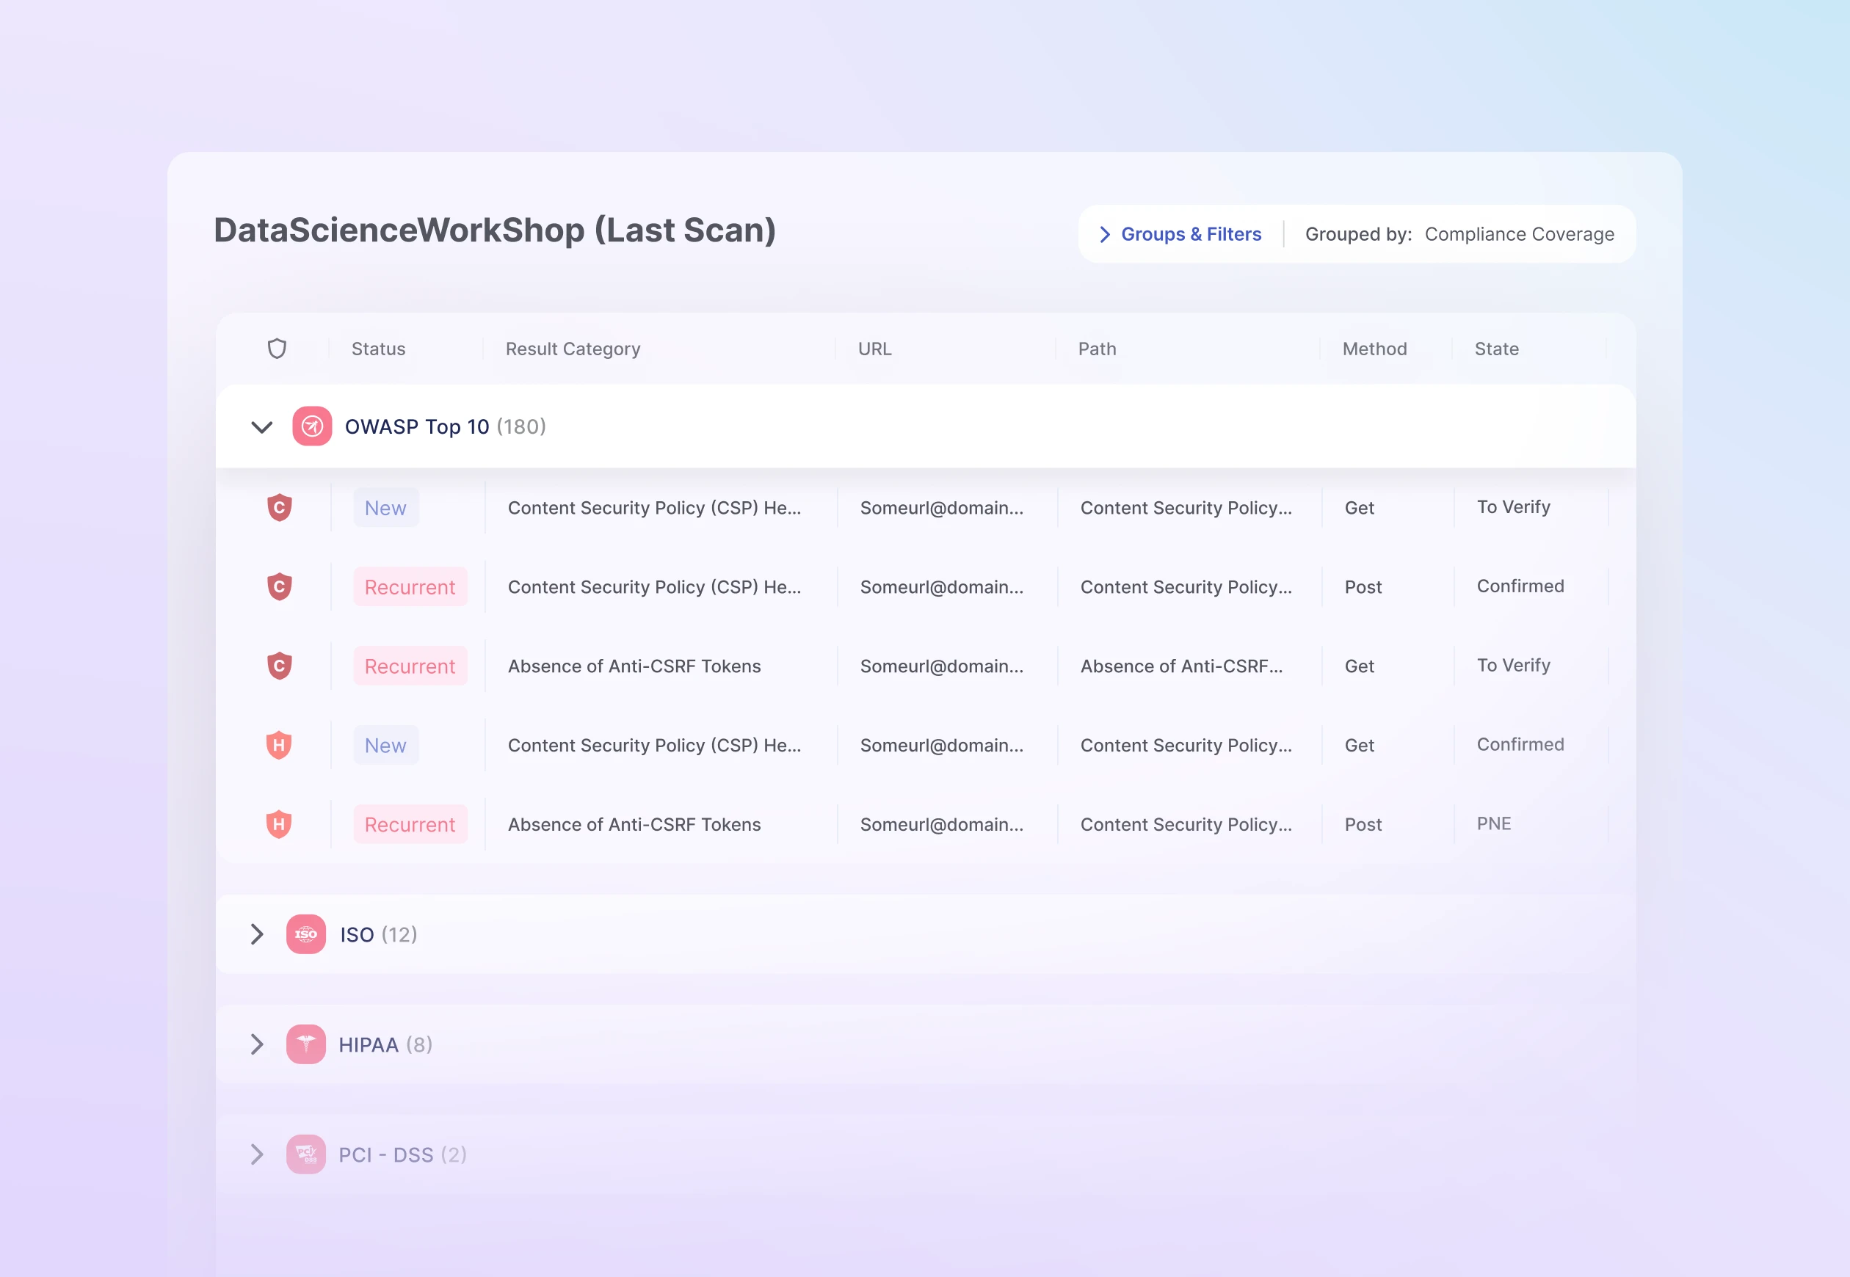
Task: Sort by the Result Category column header
Action: [573, 349]
